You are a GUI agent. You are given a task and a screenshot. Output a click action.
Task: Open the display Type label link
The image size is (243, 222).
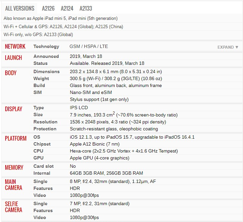point(39,108)
